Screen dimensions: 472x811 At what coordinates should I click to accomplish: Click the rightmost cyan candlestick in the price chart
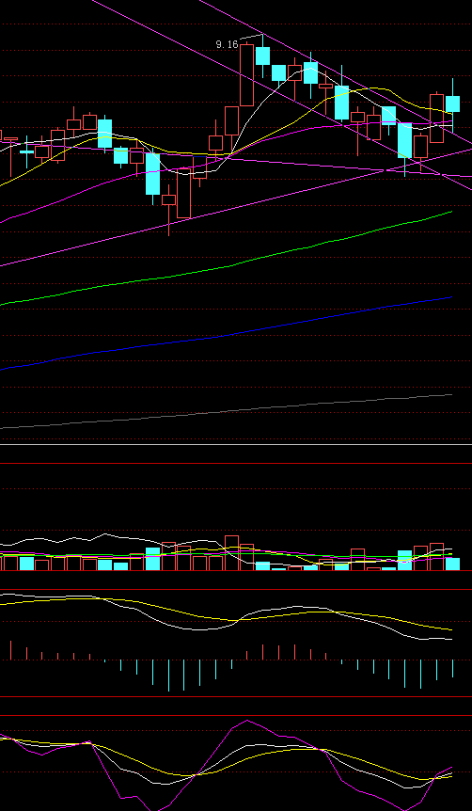click(x=453, y=103)
